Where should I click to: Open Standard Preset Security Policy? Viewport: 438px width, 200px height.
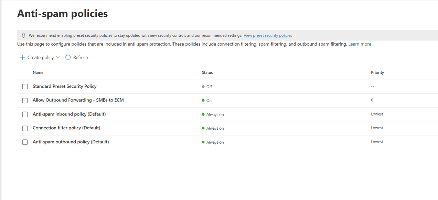coord(65,86)
